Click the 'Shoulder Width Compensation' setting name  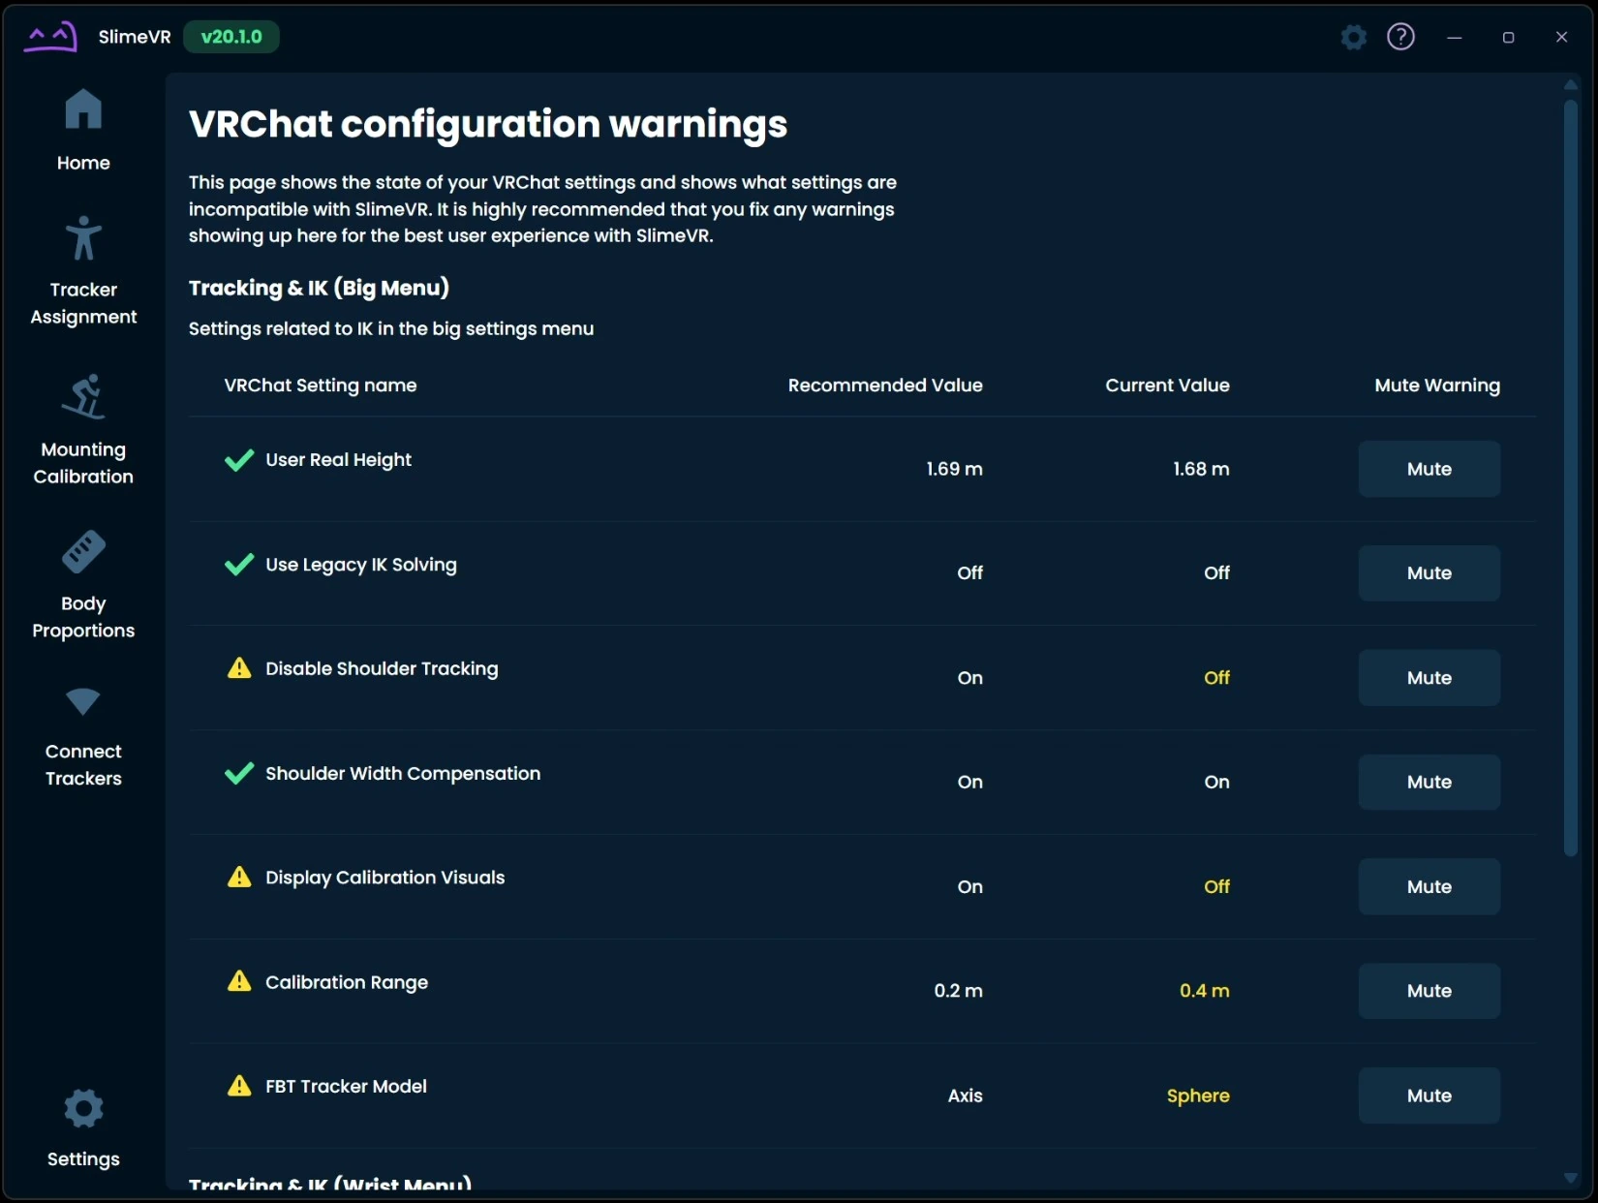point(403,774)
